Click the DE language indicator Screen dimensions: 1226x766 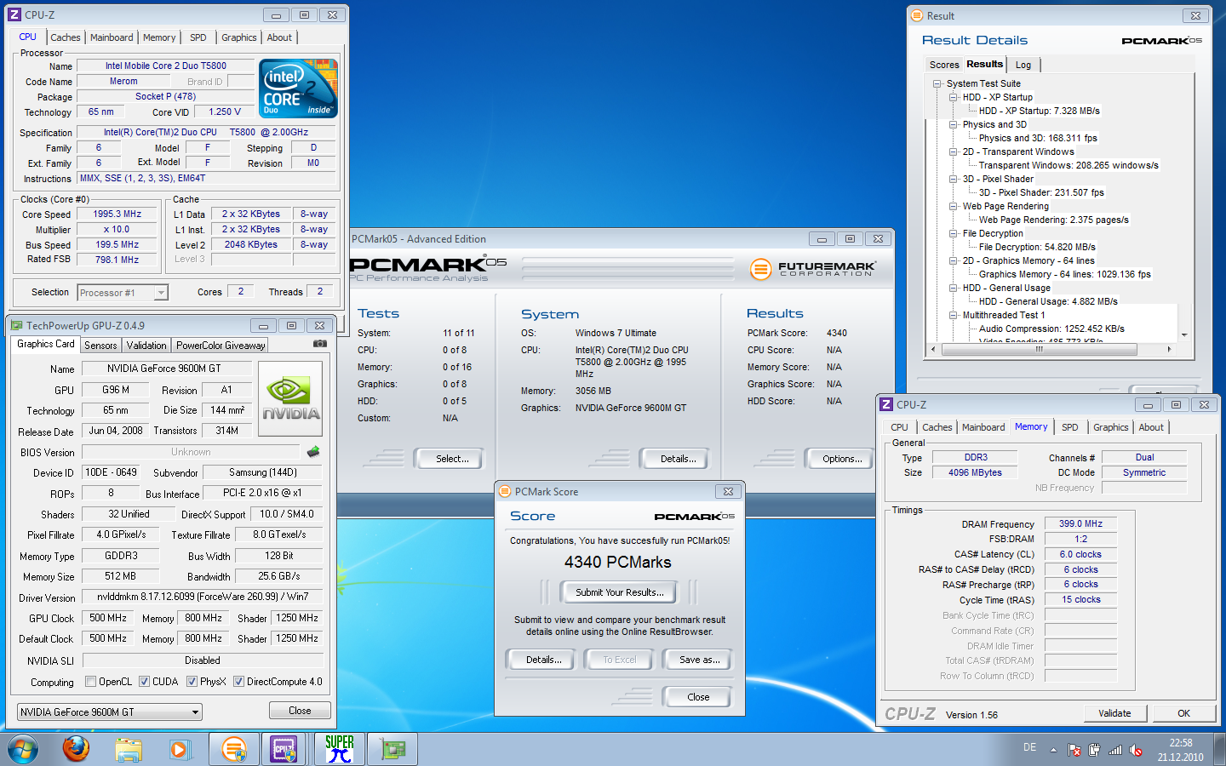pyautogui.click(x=1029, y=747)
